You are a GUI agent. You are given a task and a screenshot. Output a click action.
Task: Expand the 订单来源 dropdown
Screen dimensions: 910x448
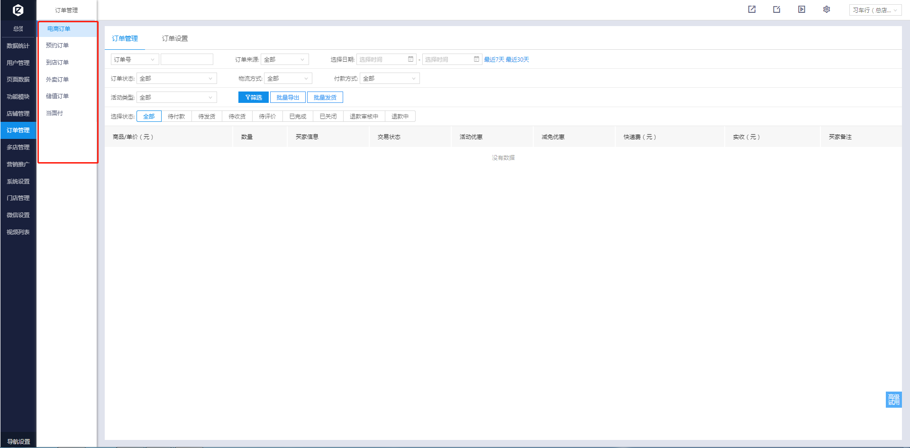pyautogui.click(x=284, y=60)
